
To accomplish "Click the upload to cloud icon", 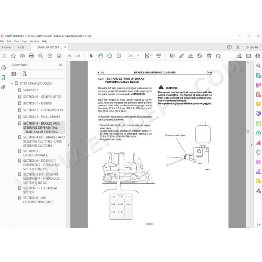I will pos(22,56).
